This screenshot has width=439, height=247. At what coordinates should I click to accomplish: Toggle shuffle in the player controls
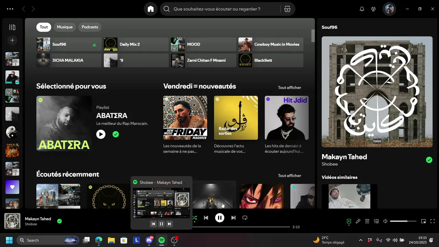(195, 218)
